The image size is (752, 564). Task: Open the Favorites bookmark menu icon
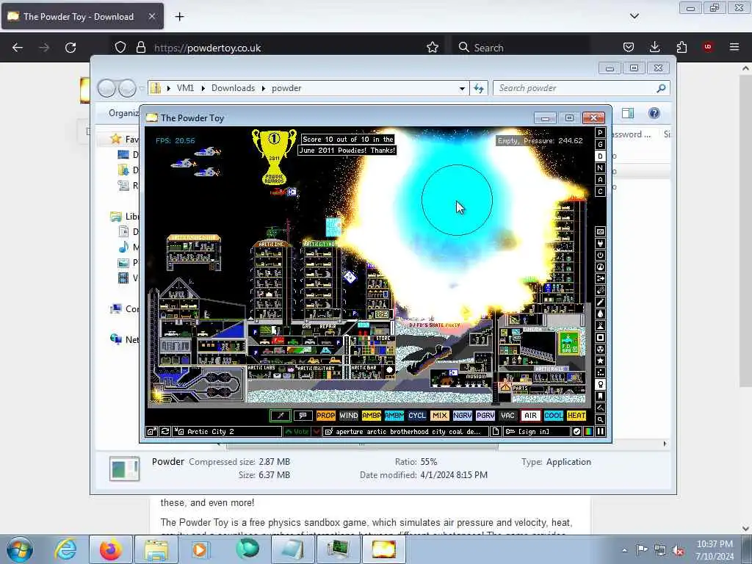[600, 396]
